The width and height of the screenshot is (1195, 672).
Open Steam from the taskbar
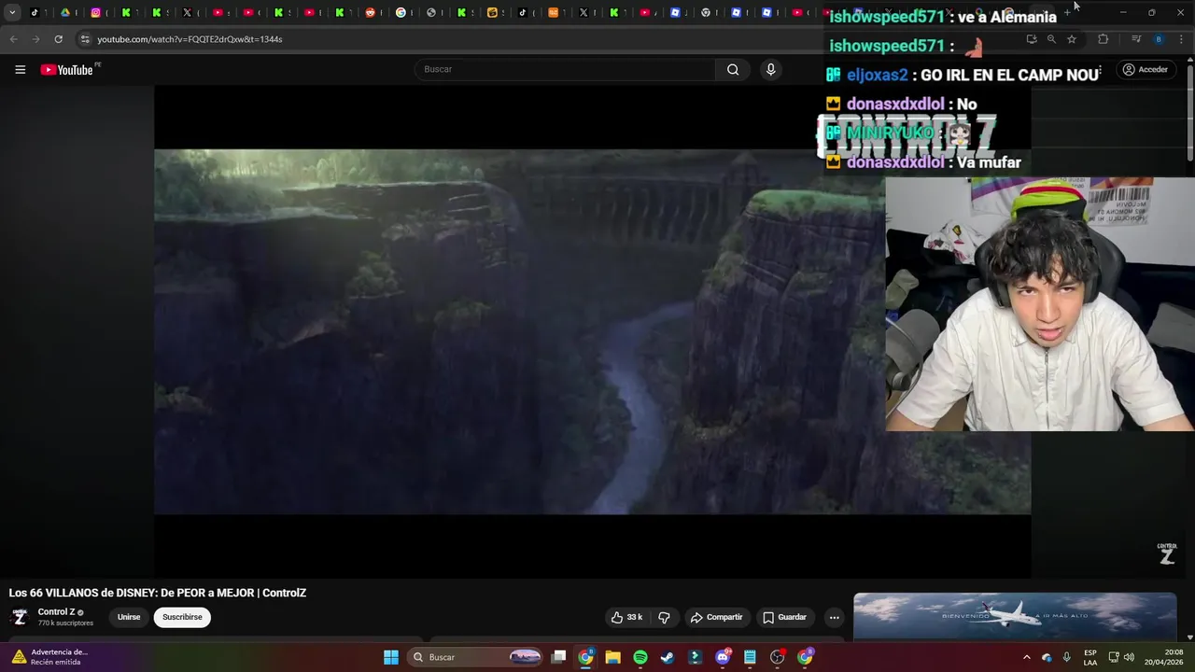(x=668, y=657)
